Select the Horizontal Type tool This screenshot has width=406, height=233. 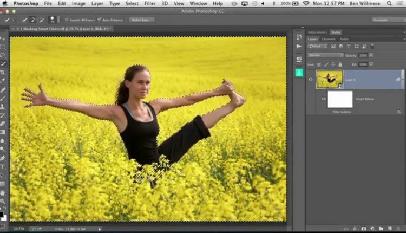coord(3,167)
